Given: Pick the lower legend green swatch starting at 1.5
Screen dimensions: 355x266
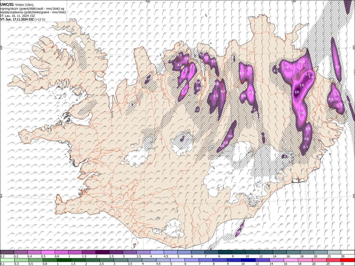Looking at the screenshot, I should point(78,260).
